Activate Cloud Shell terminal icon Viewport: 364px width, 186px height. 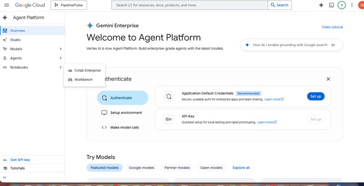tap(331, 5)
